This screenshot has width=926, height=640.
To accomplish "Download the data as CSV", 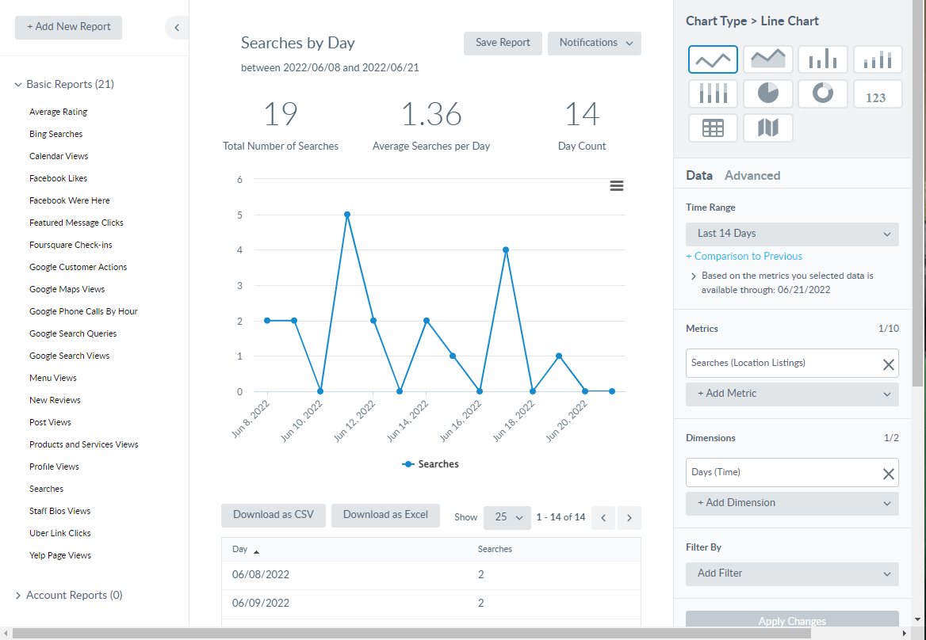I will (x=274, y=515).
